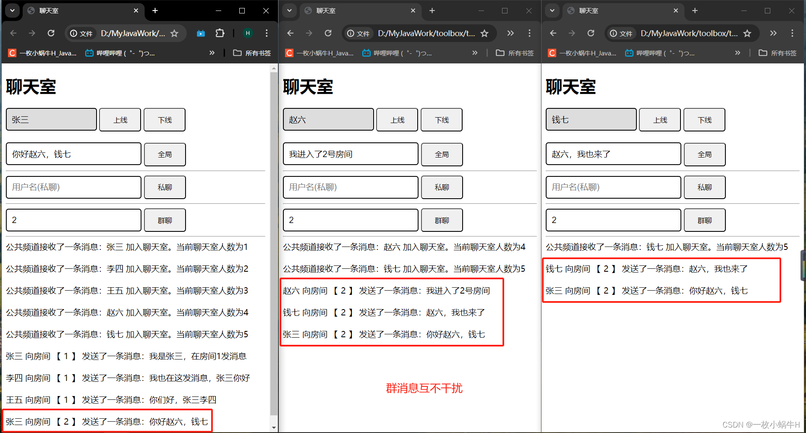This screenshot has height=433, width=806.
Task: Focus message field containing 你好赵六，钱七
Action: (73, 154)
